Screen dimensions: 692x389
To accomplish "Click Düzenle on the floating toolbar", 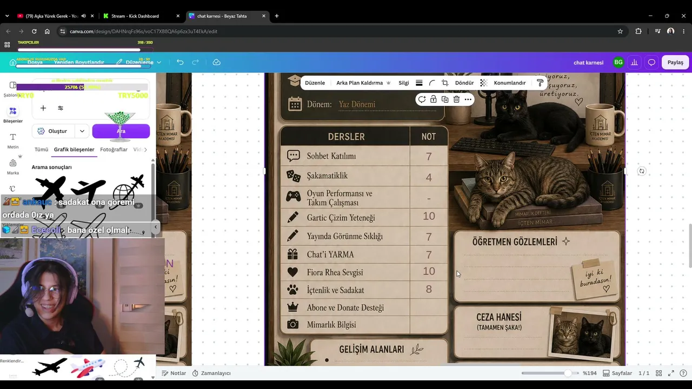I will click(315, 83).
